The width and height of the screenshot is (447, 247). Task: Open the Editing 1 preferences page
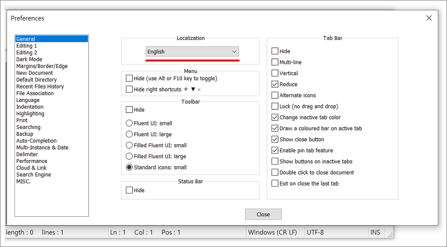51,46
